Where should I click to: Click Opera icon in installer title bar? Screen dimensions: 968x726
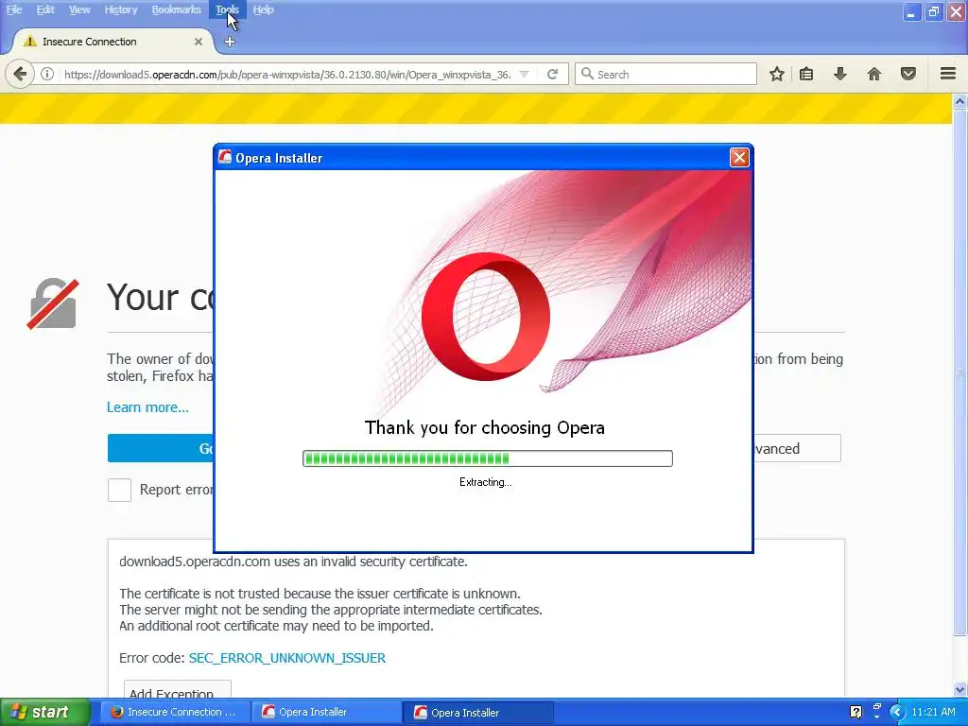(225, 158)
